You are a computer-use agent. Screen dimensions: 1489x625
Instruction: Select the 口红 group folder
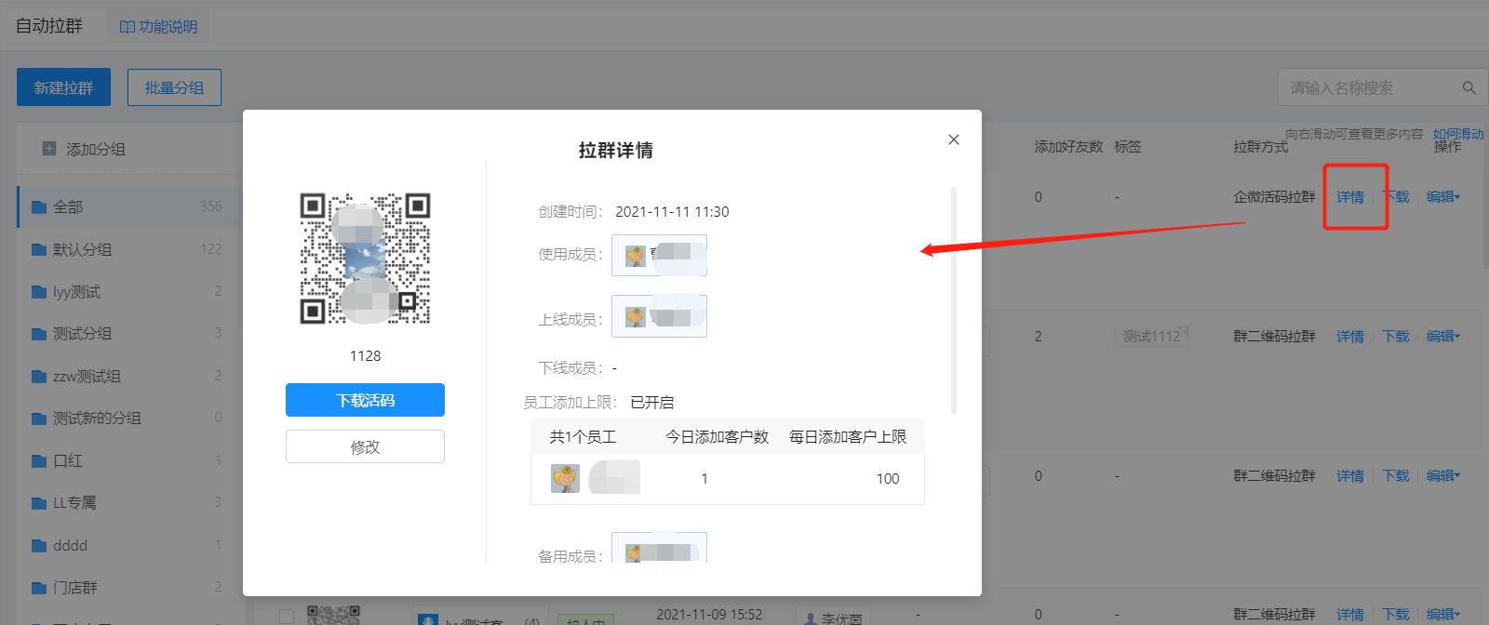(x=129, y=460)
